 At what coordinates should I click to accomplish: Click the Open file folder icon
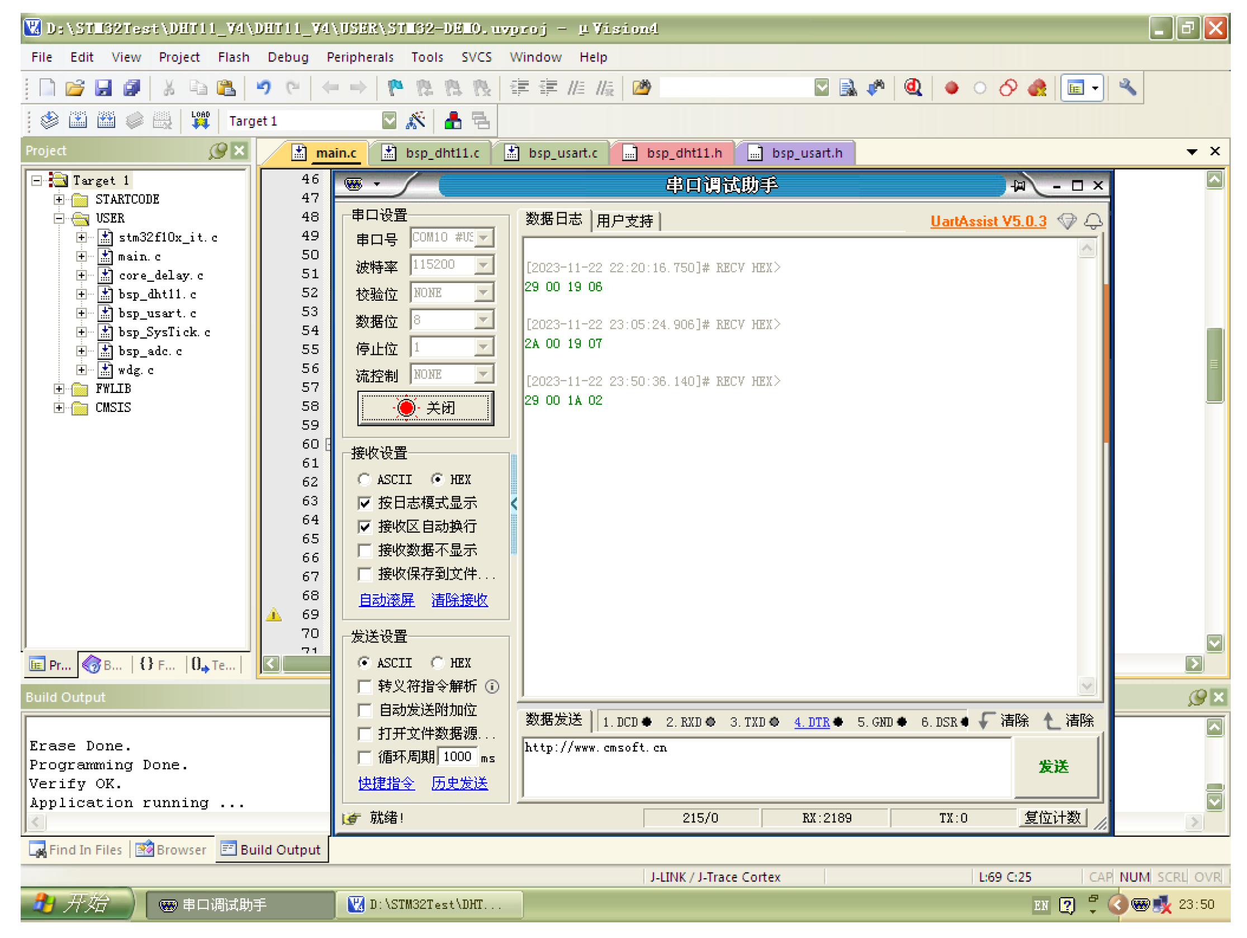tap(74, 88)
